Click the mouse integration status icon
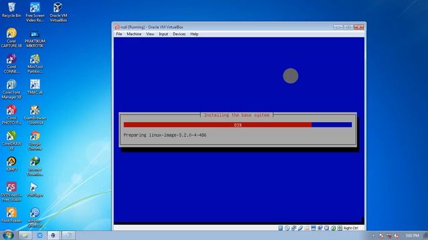The width and height of the screenshot is (428, 240). (333, 228)
